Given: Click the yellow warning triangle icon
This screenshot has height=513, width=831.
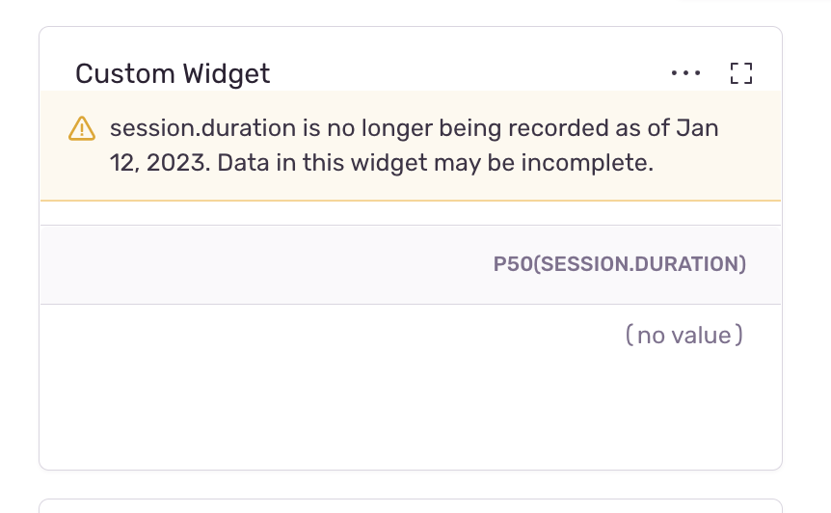Looking at the screenshot, I should [82, 129].
